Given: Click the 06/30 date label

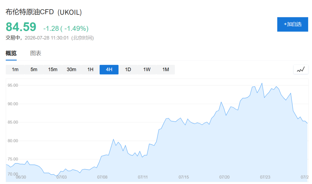Looking at the screenshot, I should tap(21, 177).
